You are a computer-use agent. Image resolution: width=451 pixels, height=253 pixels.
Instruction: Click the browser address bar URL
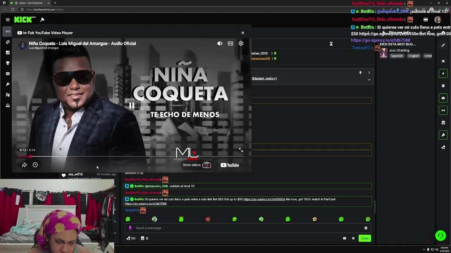point(45,9)
